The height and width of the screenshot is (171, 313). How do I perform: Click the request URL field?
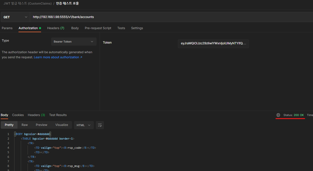(152, 17)
